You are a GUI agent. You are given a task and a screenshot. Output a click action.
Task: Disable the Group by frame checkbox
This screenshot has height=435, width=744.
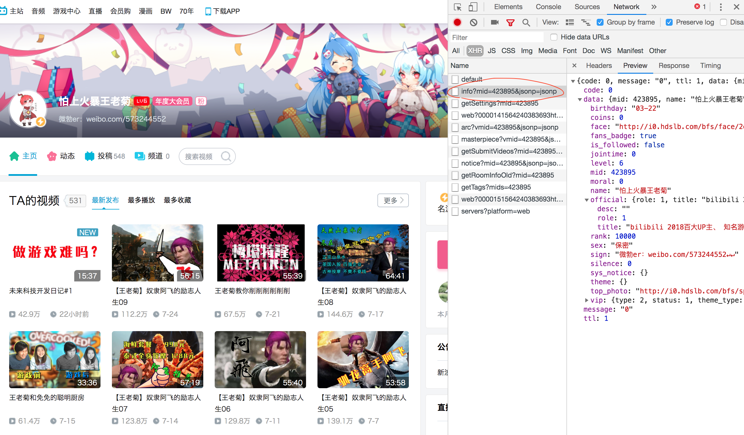[600, 22]
